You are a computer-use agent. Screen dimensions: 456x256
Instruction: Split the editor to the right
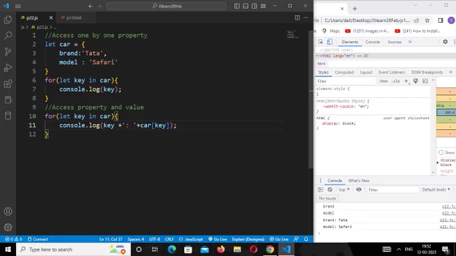click(x=297, y=17)
